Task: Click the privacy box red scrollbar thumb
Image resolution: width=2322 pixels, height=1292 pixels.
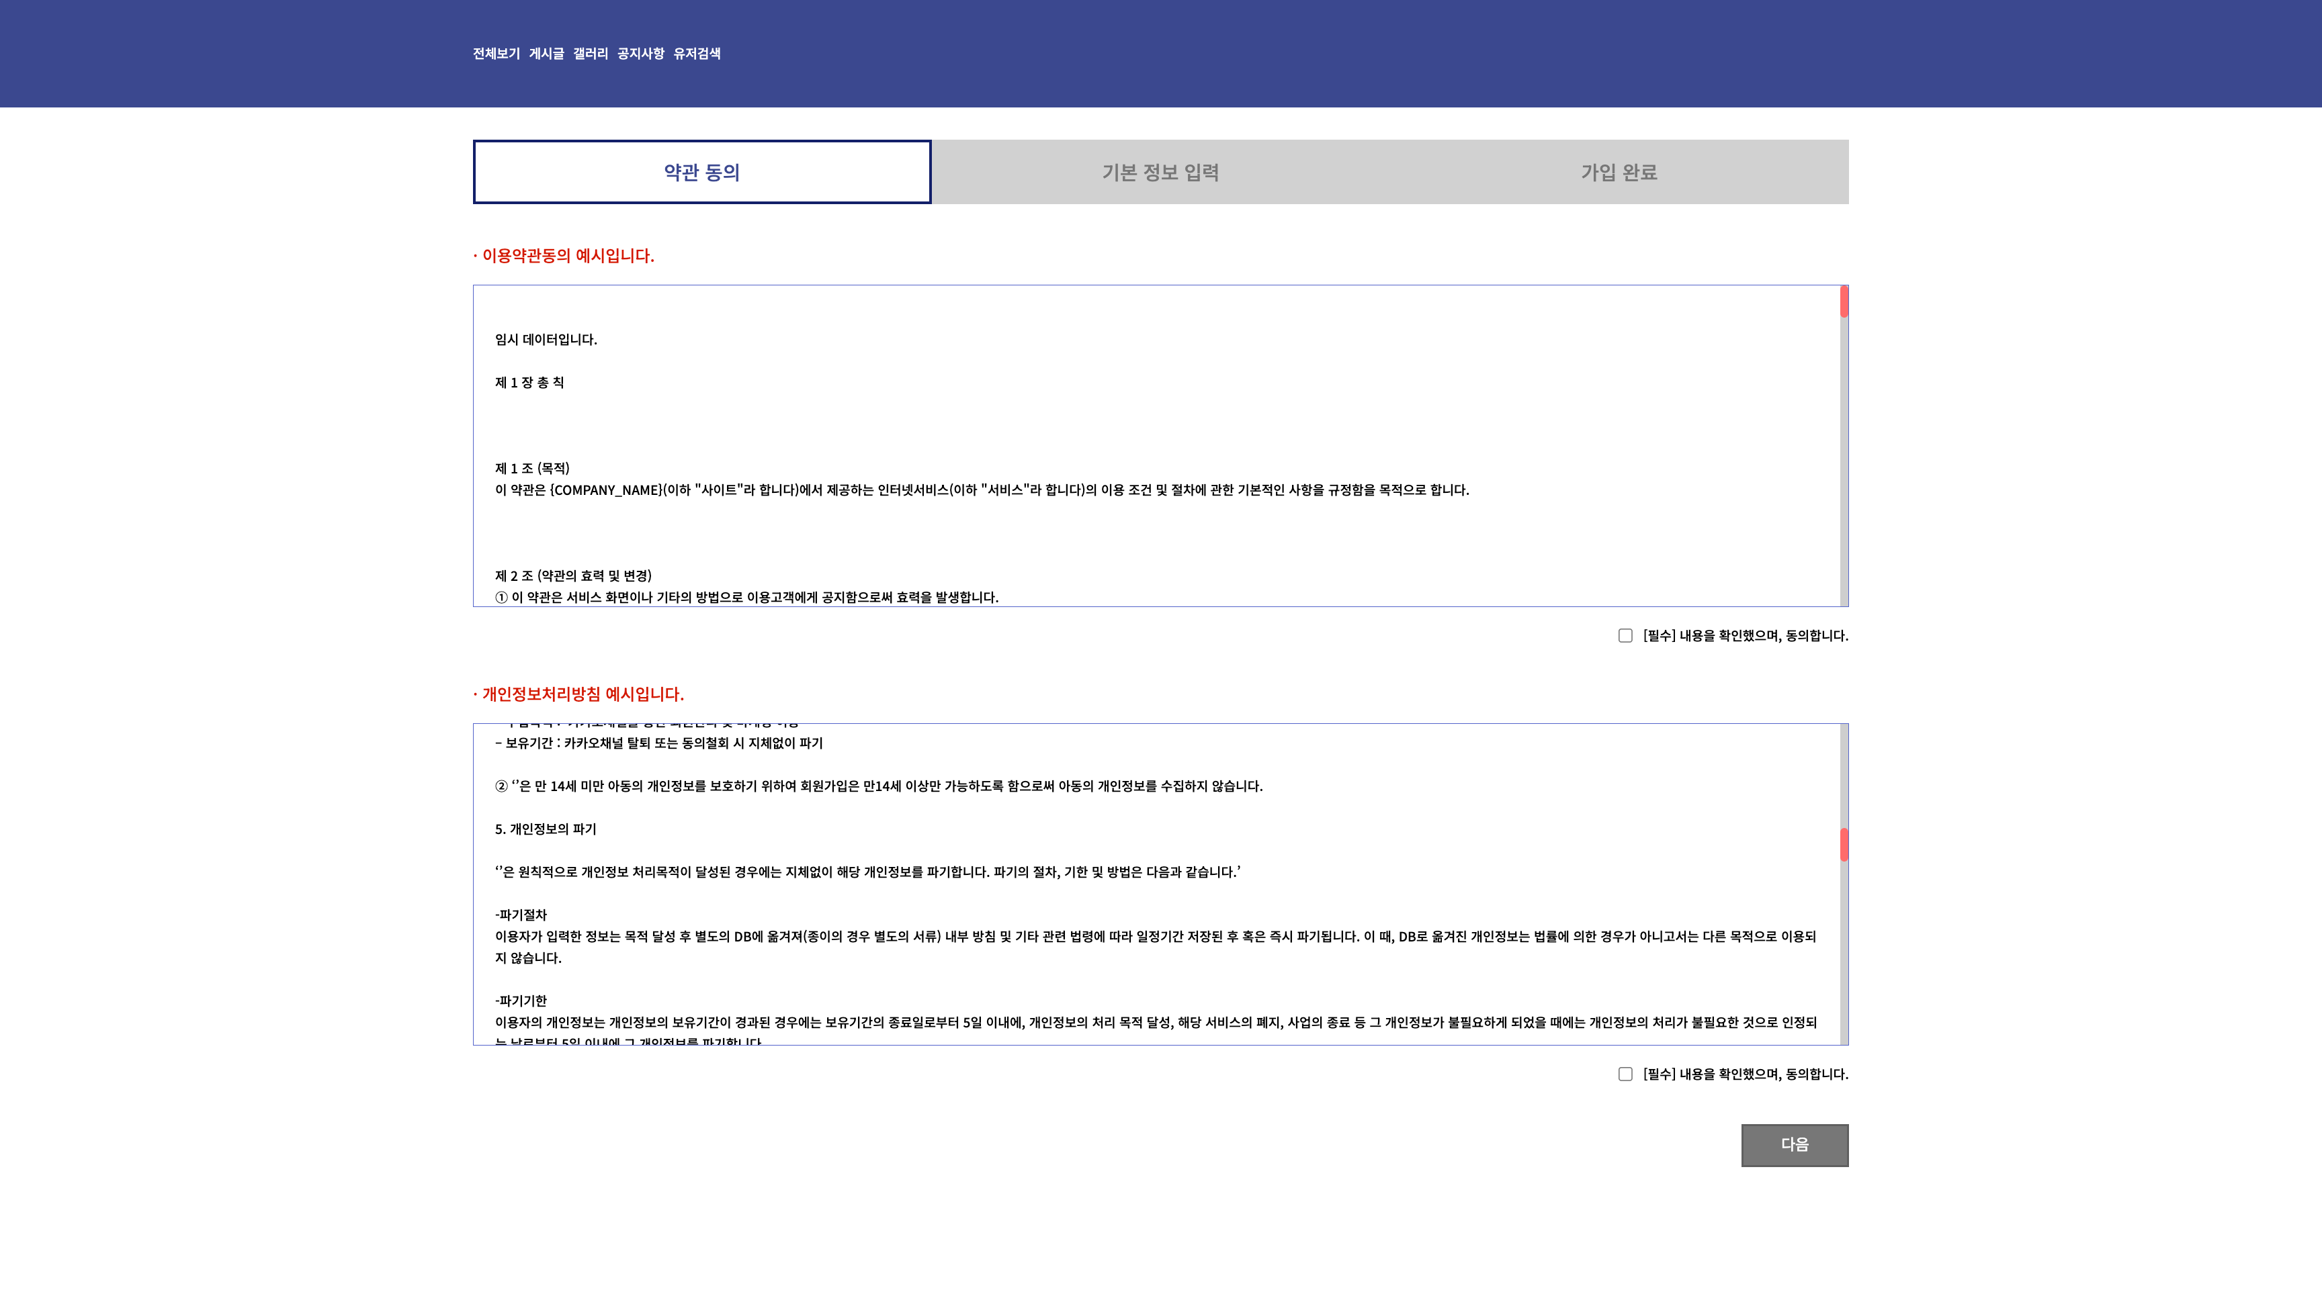Action: tap(1844, 845)
